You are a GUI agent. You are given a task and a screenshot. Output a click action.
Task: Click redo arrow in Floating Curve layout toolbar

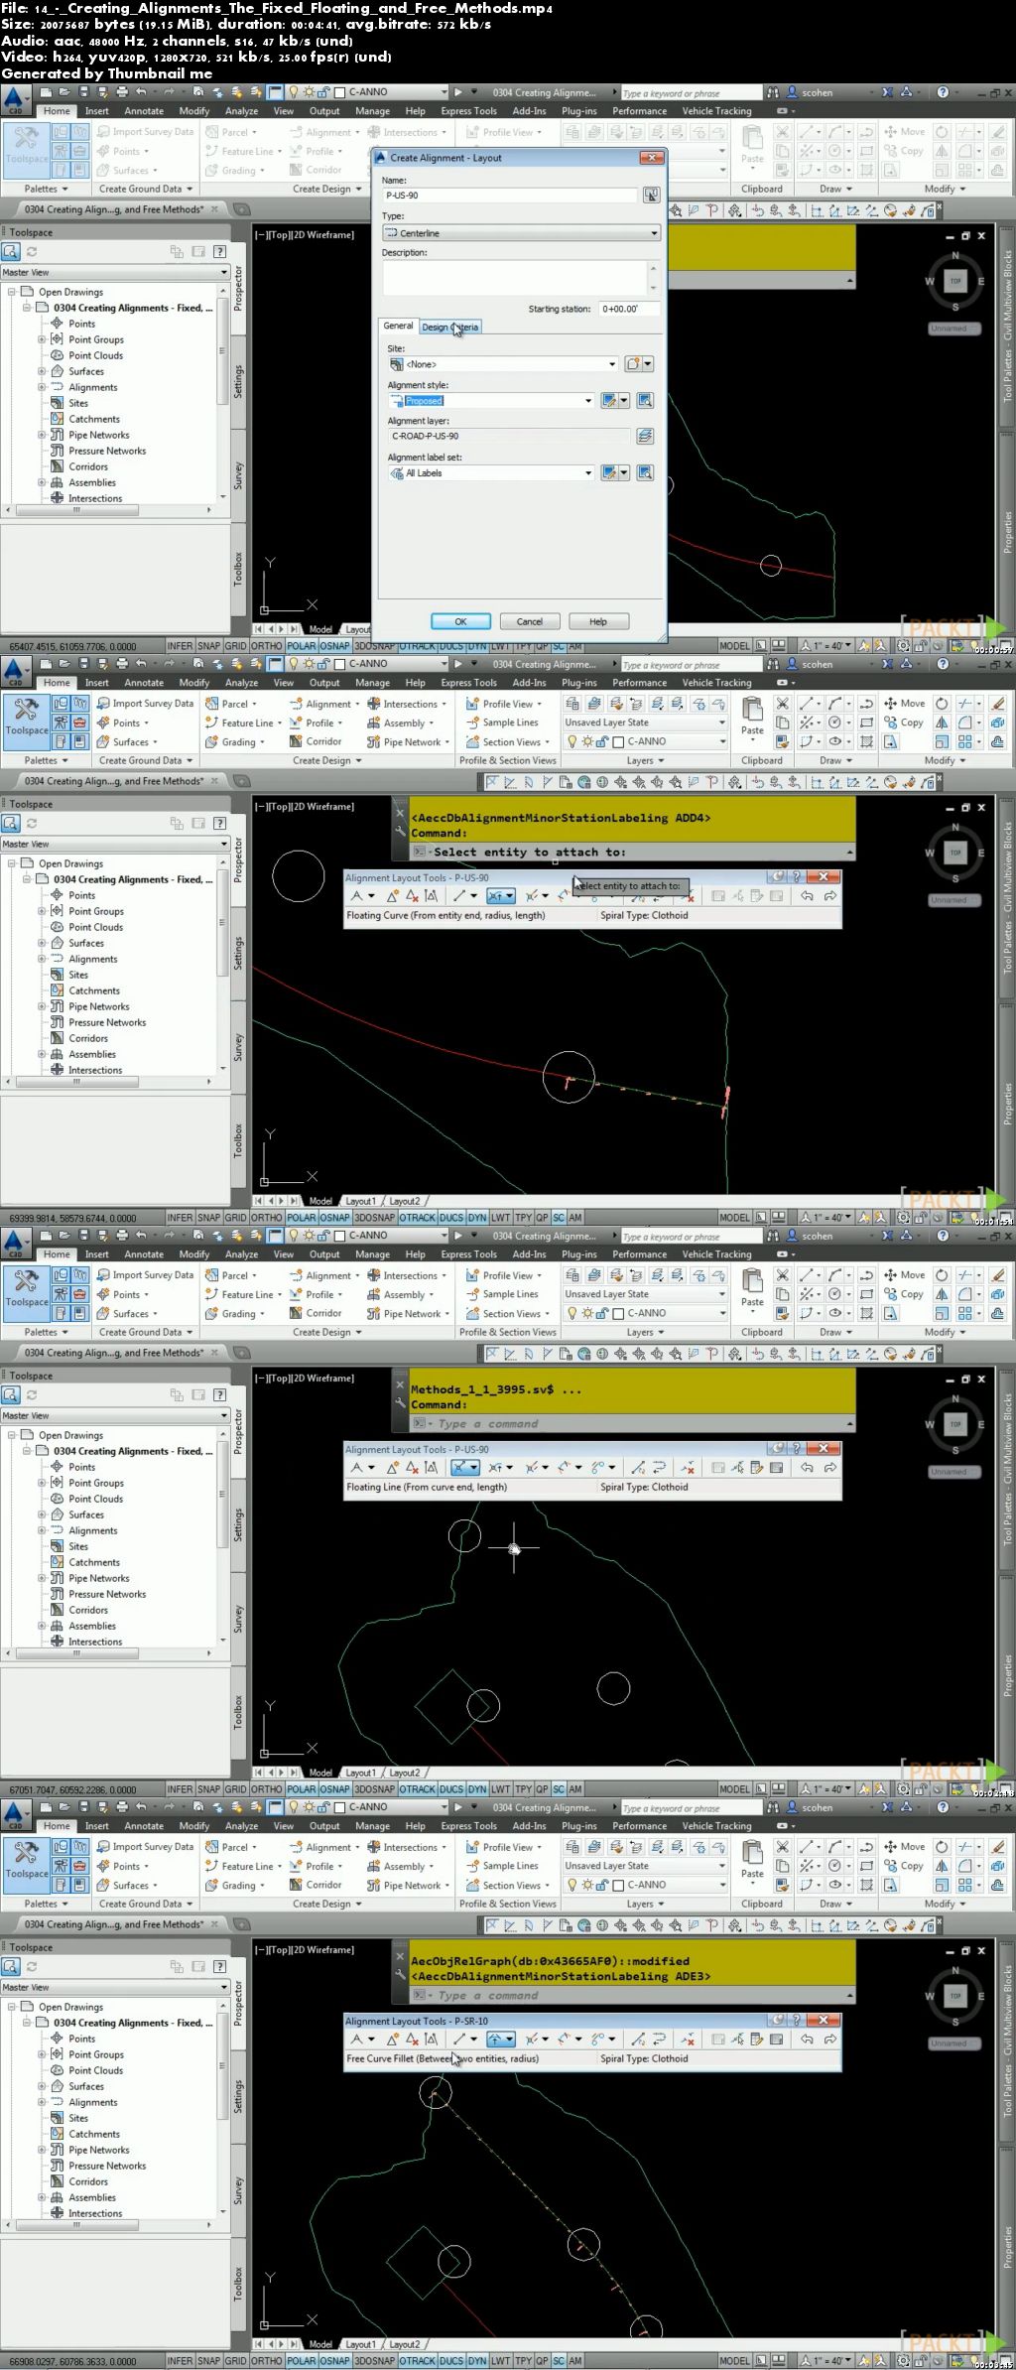click(x=830, y=896)
